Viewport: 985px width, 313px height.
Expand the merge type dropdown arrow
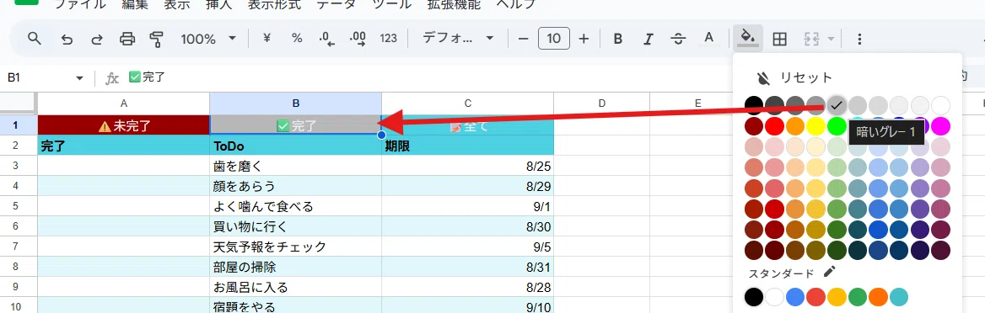click(x=832, y=39)
